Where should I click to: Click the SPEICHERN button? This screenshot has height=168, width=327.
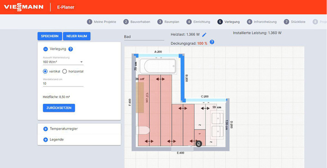[x=49, y=36]
